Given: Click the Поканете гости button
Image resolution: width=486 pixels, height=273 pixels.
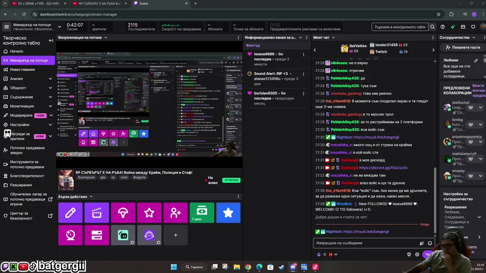Looking at the screenshot, I should pyautogui.click(x=463, y=47).
